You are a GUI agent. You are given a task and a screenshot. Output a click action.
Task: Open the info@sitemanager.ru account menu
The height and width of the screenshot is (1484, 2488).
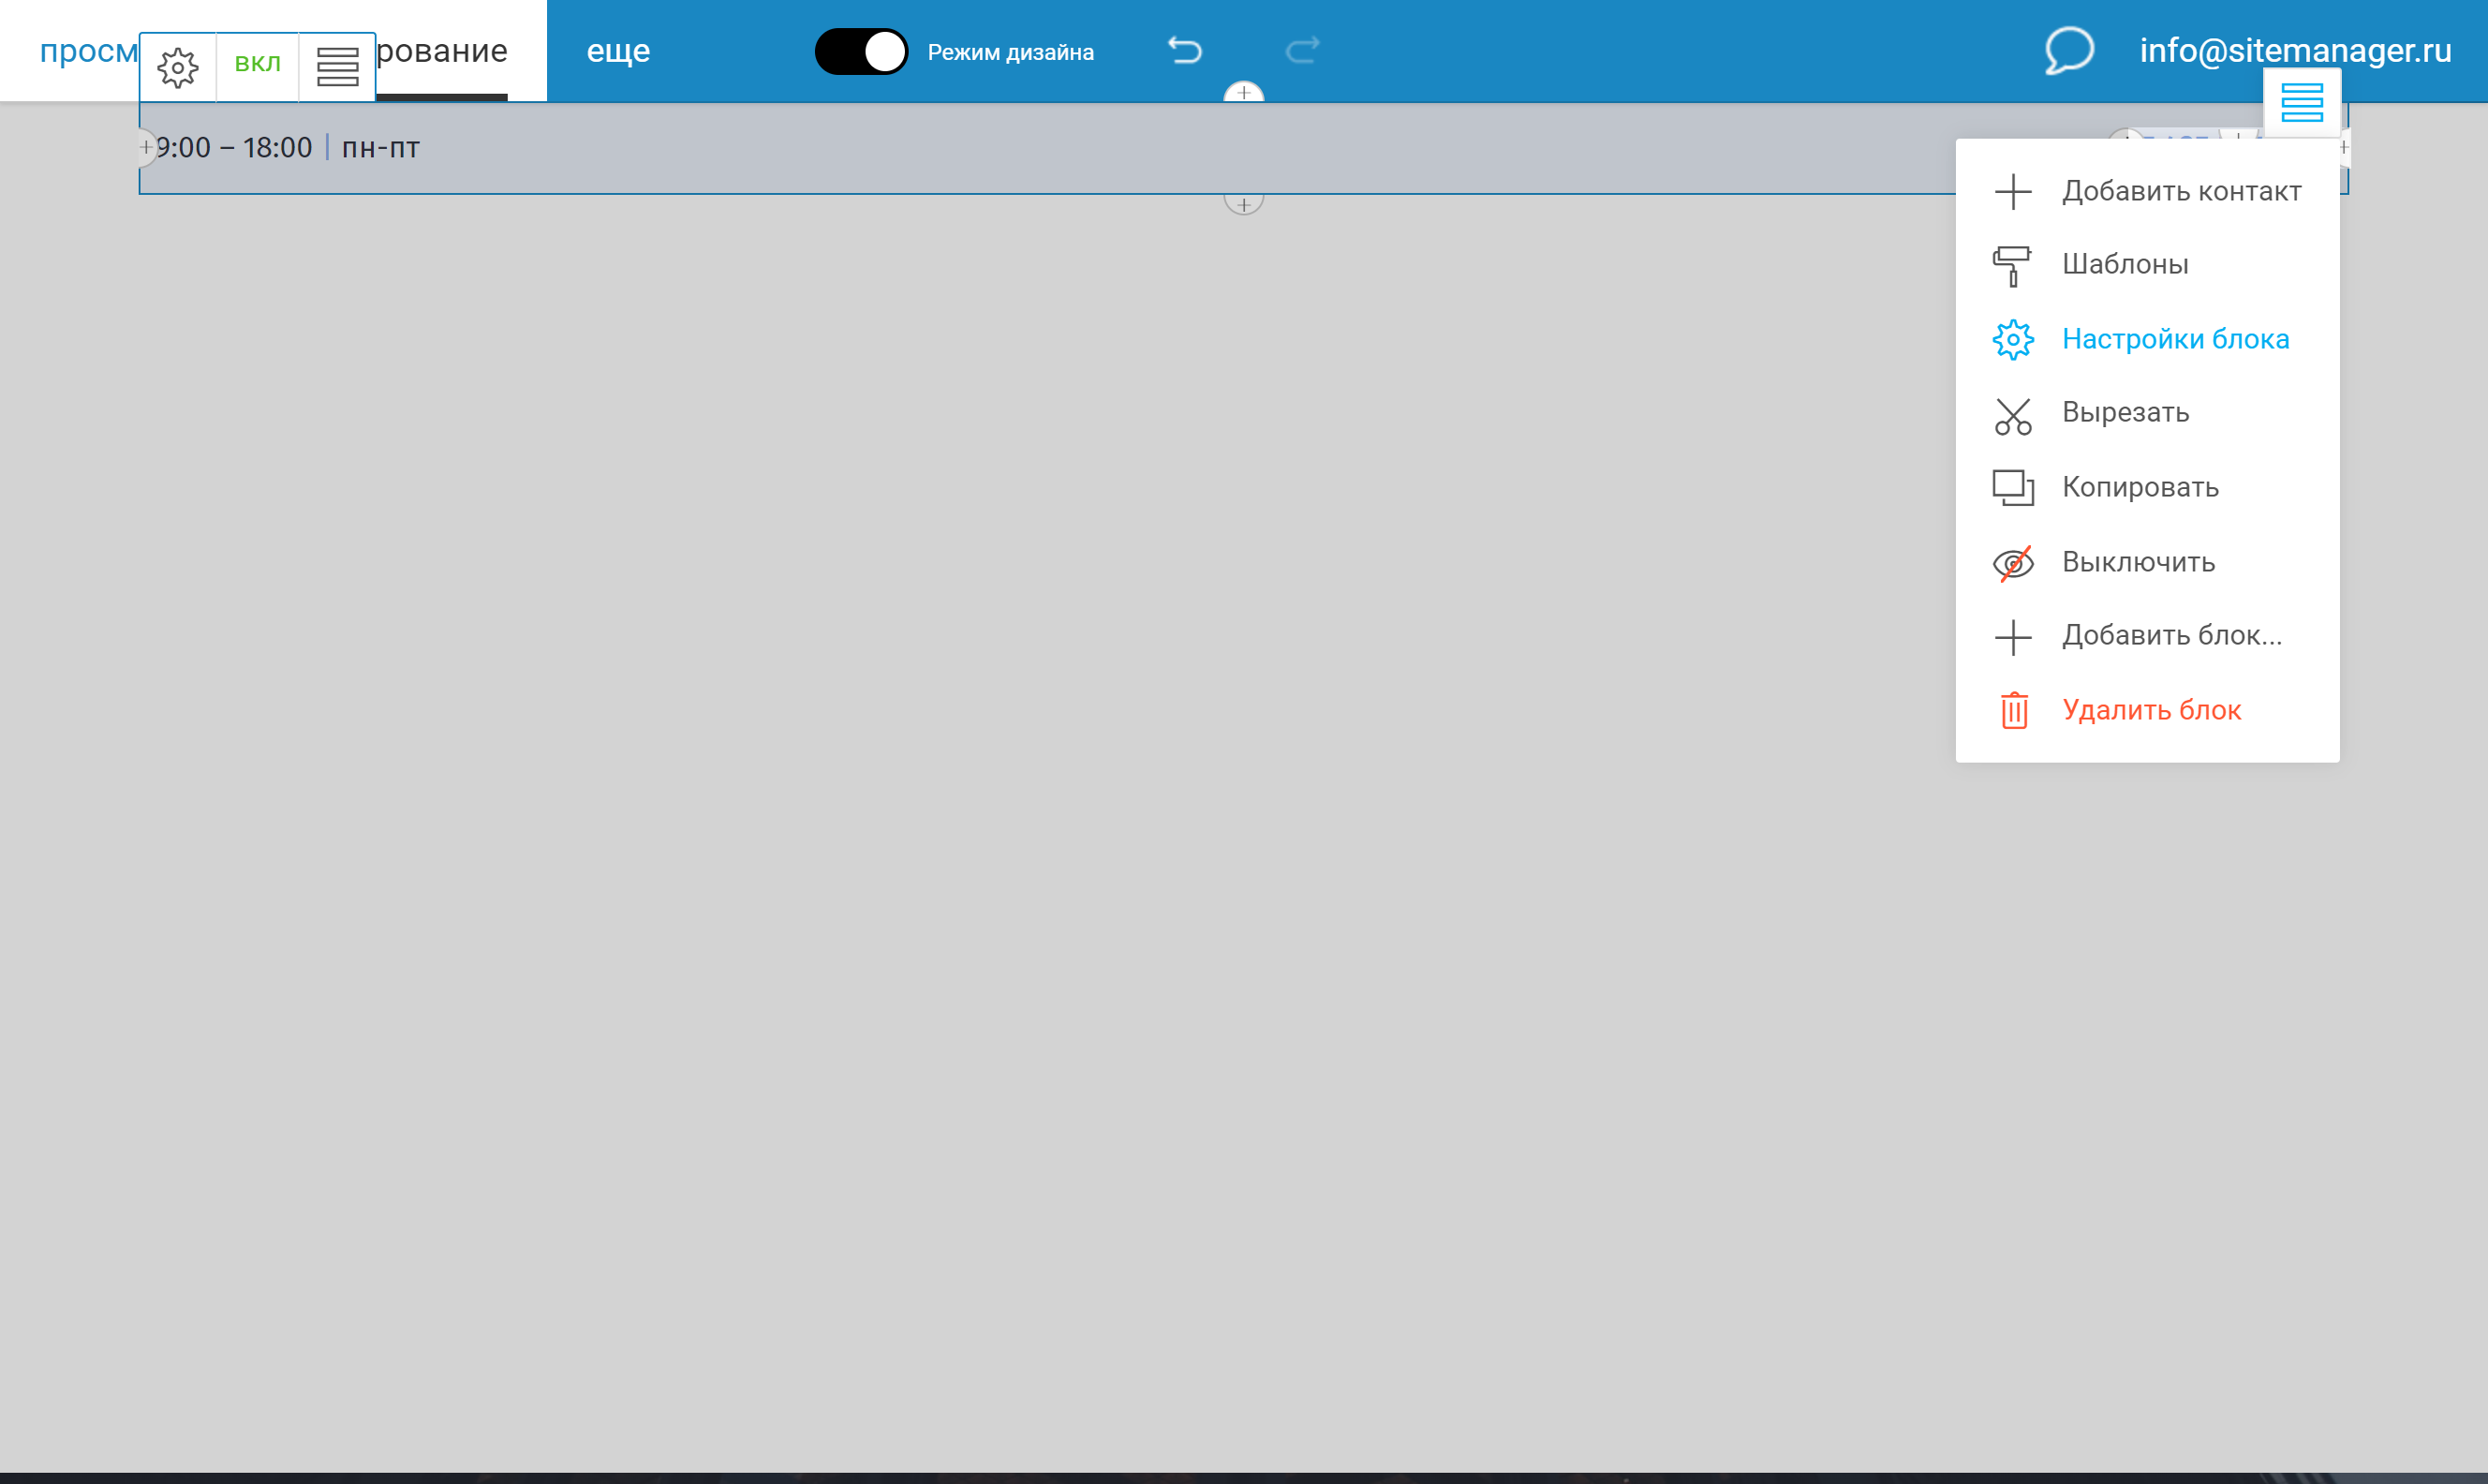click(x=2294, y=50)
